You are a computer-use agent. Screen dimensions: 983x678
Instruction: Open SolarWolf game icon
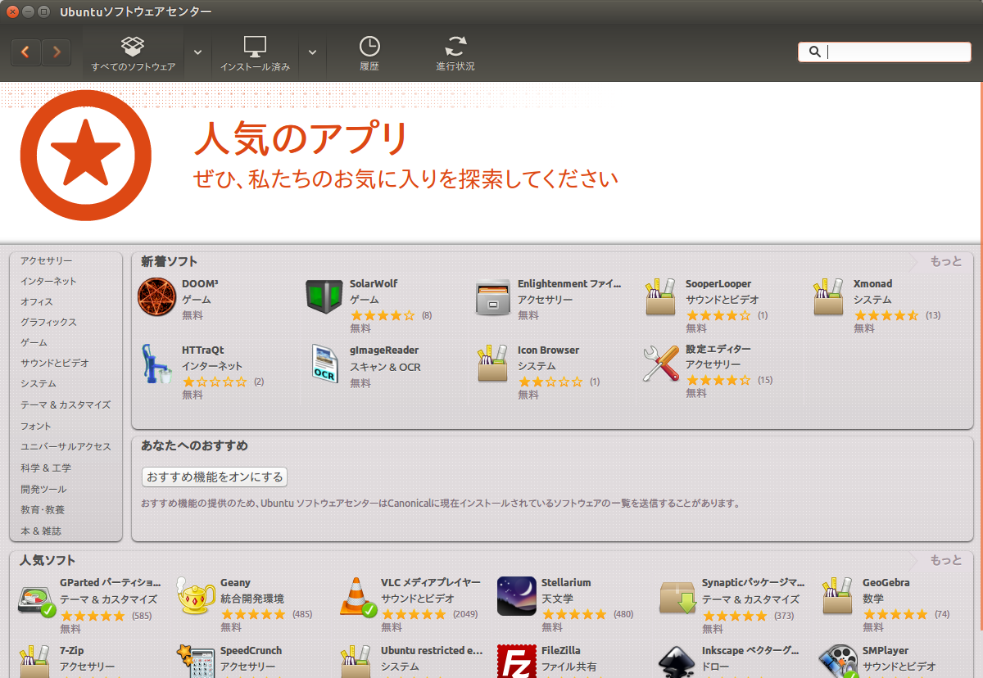click(325, 297)
